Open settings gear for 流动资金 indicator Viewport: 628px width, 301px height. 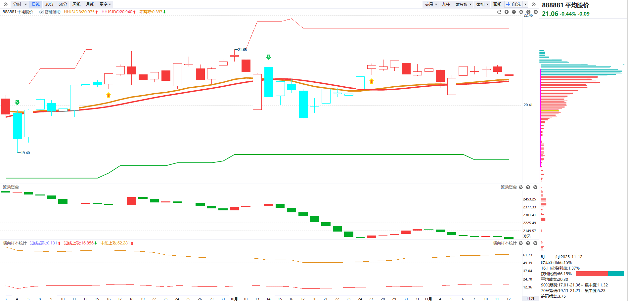click(x=521, y=187)
